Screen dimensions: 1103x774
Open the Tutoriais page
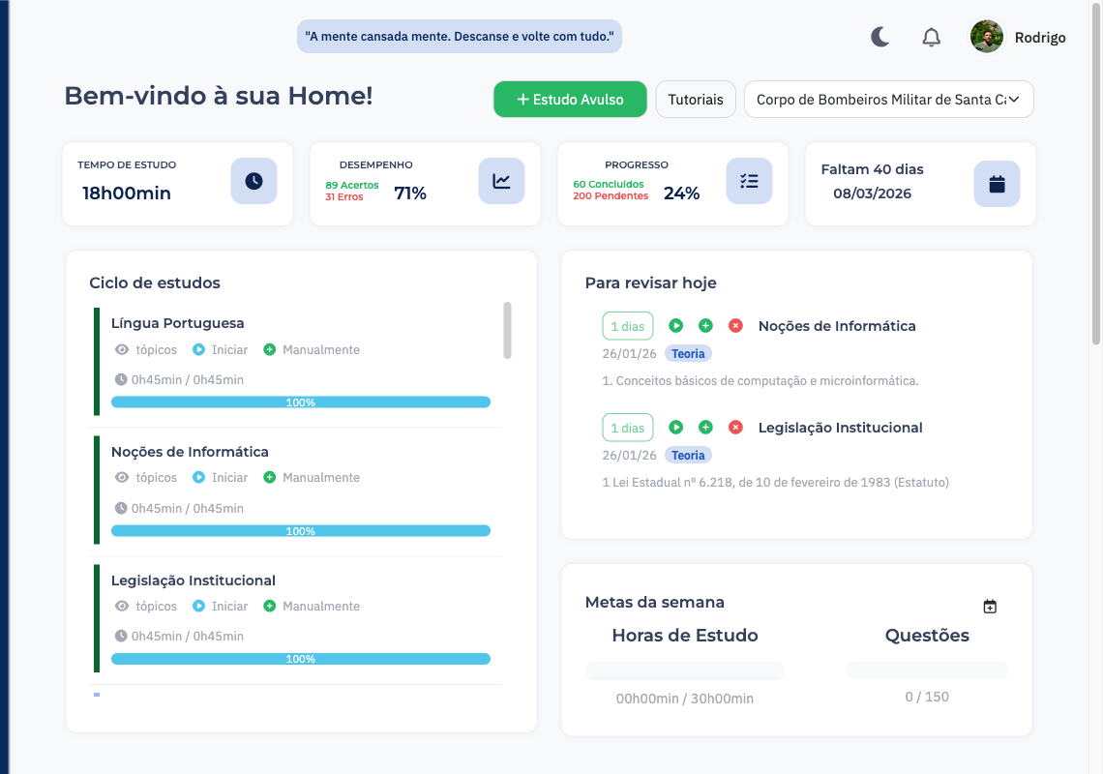click(696, 100)
